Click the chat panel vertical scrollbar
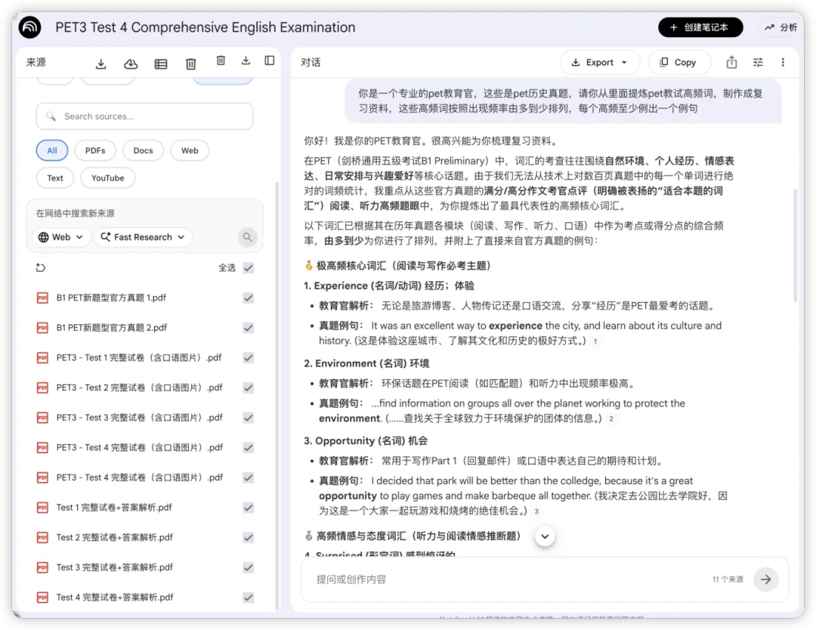Image resolution: width=816 pixels, height=630 pixels. tap(795, 245)
